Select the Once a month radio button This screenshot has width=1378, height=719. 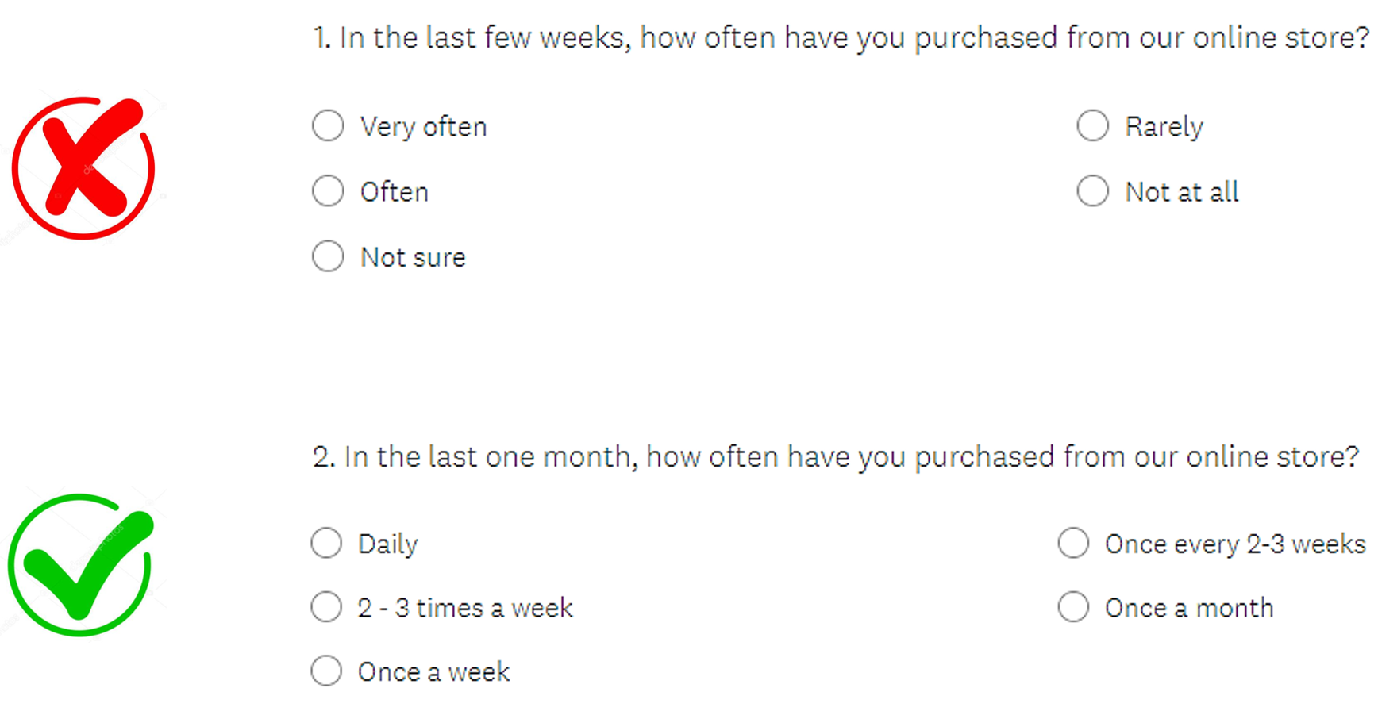click(x=1073, y=607)
